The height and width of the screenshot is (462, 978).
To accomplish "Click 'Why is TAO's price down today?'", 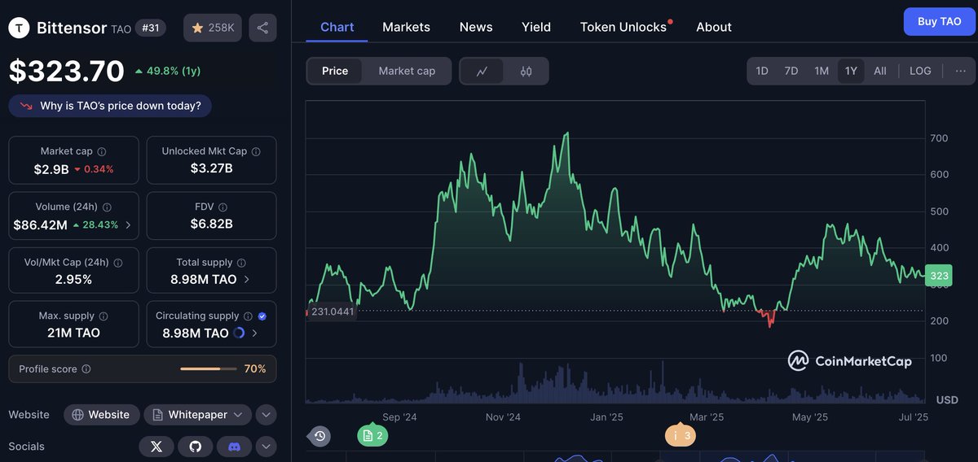I will point(110,106).
